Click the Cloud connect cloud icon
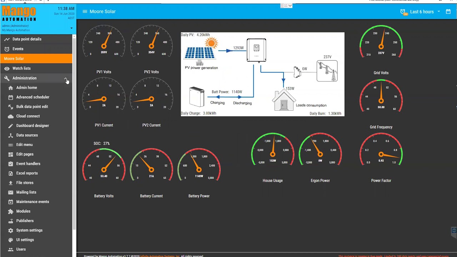Viewport: 457px width, 257px height. click(x=11, y=116)
